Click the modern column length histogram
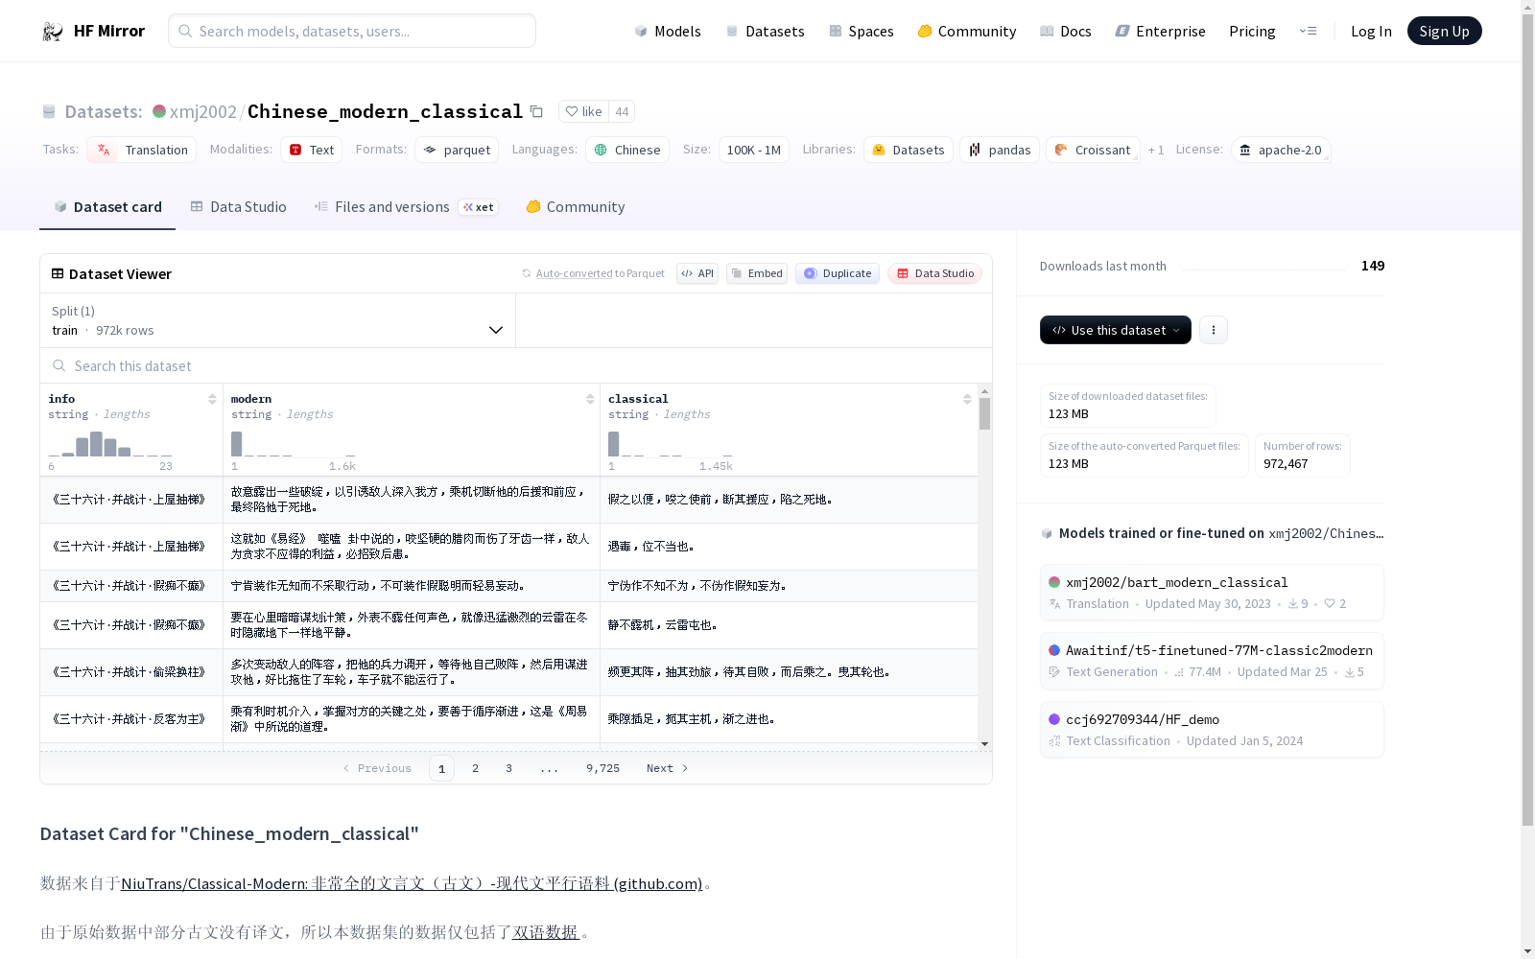Viewport: 1535px width, 959px height. (x=294, y=443)
